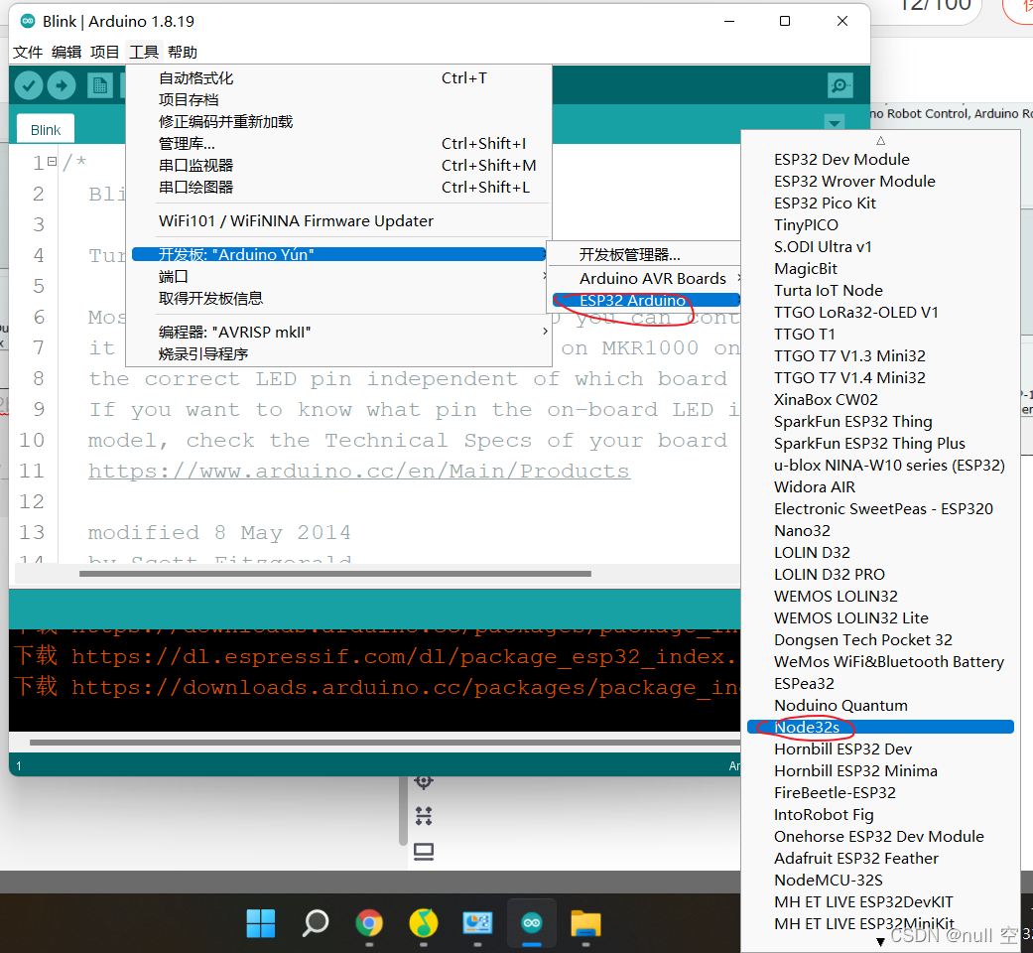
Task: Click the editor horizontal scrollbar
Action: pyautogui.click(x=334, y=574)
